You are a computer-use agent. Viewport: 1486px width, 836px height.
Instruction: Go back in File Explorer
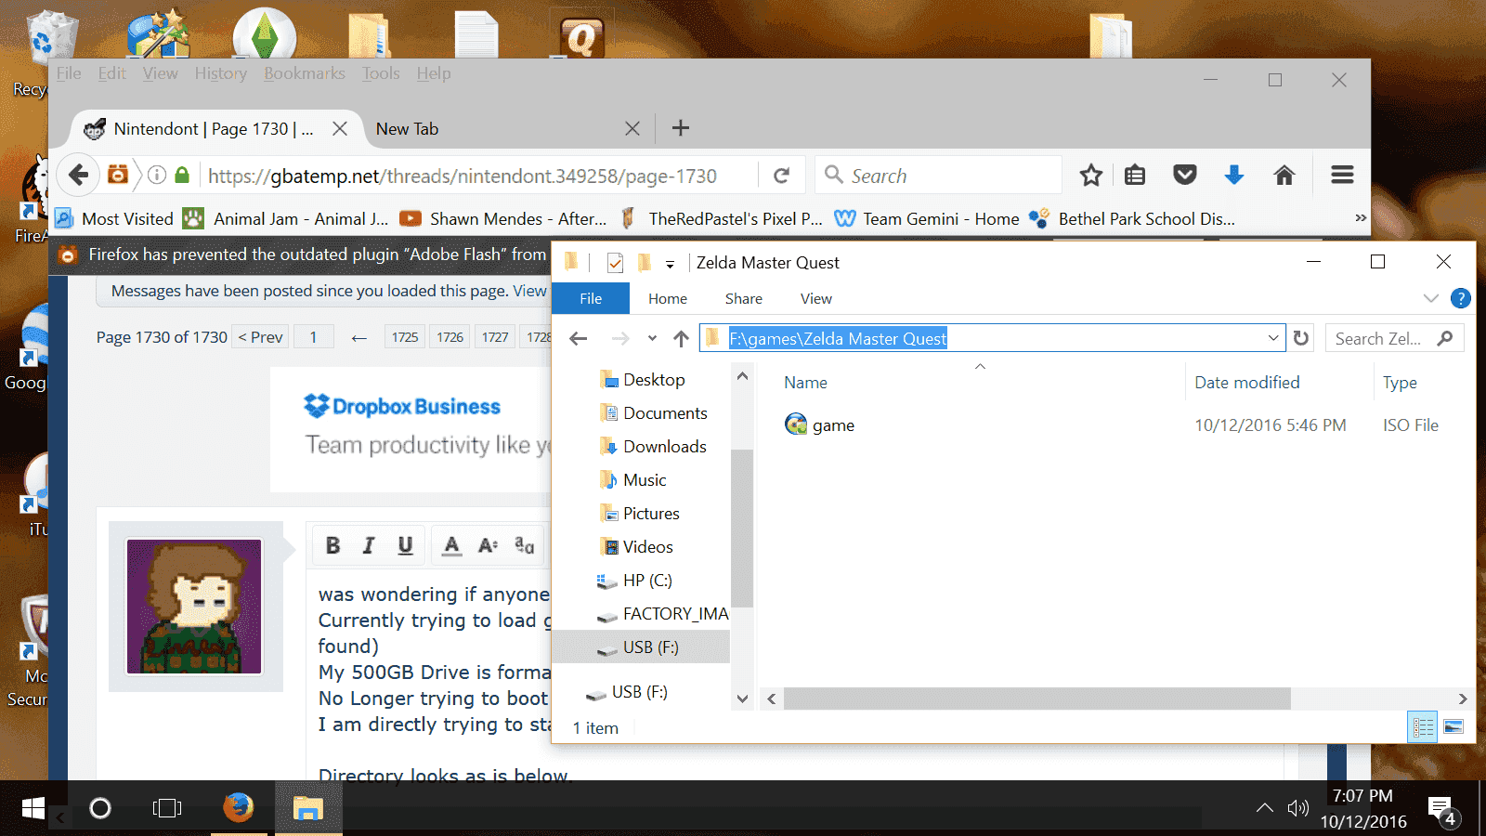pos(579,338)
